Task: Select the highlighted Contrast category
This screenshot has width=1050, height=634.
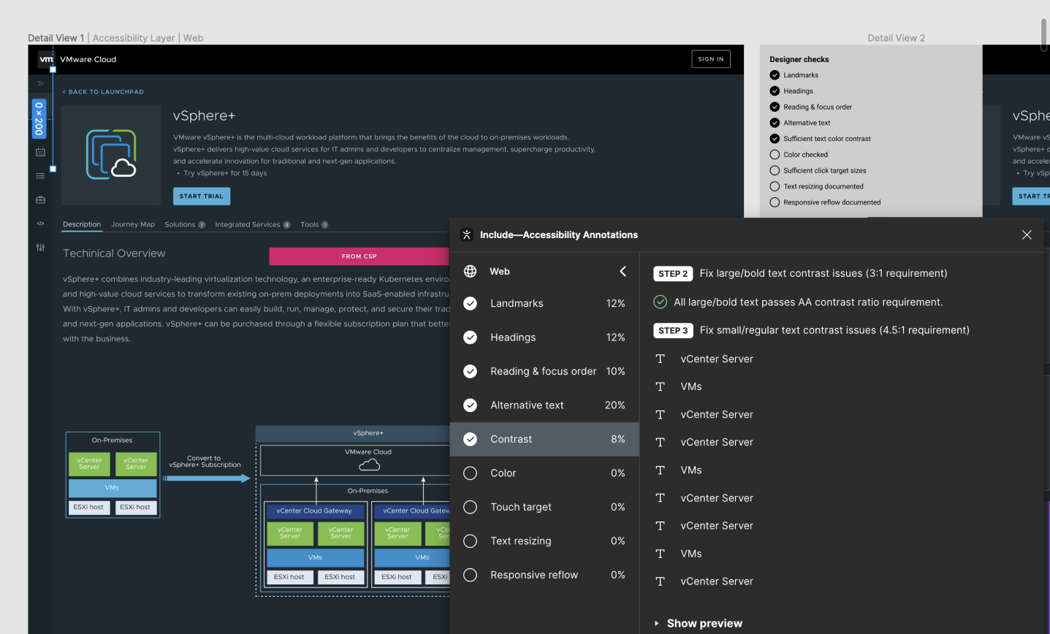Action: pyautogui.click(x=544, y=439)
